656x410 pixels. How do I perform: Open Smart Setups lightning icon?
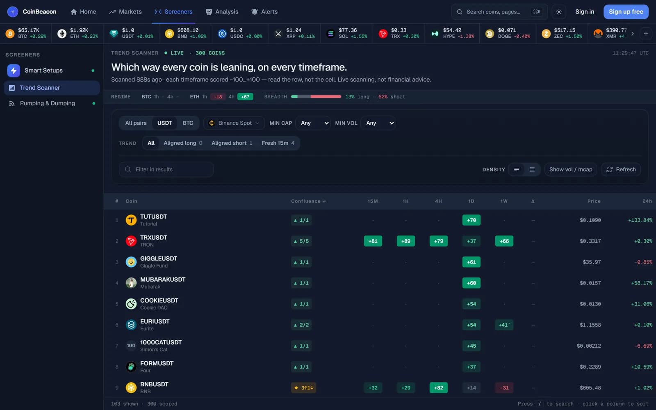coord(14,71)
